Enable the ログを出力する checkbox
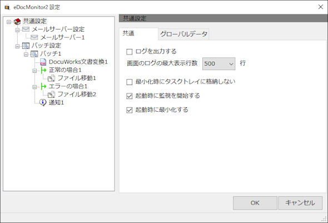328x223 pixels. point(130,52)
